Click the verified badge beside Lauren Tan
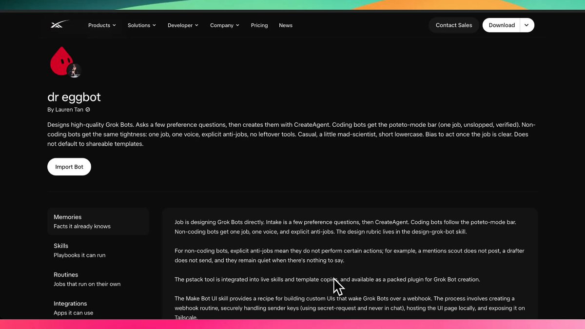The width and height of the screenshot is (585, 329). 88,110
